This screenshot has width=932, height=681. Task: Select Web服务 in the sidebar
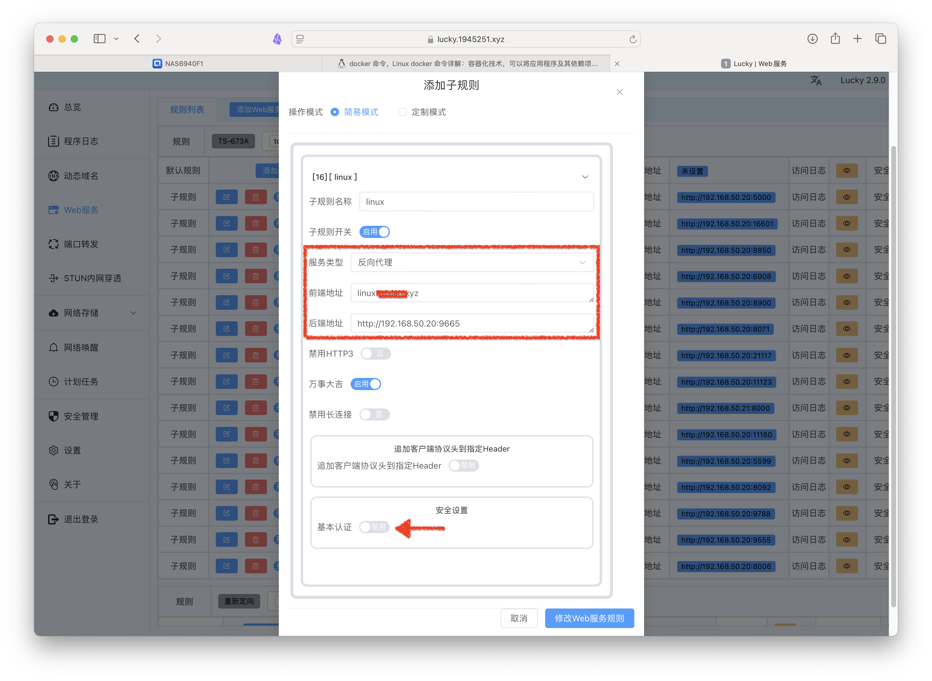pos(73,210)
